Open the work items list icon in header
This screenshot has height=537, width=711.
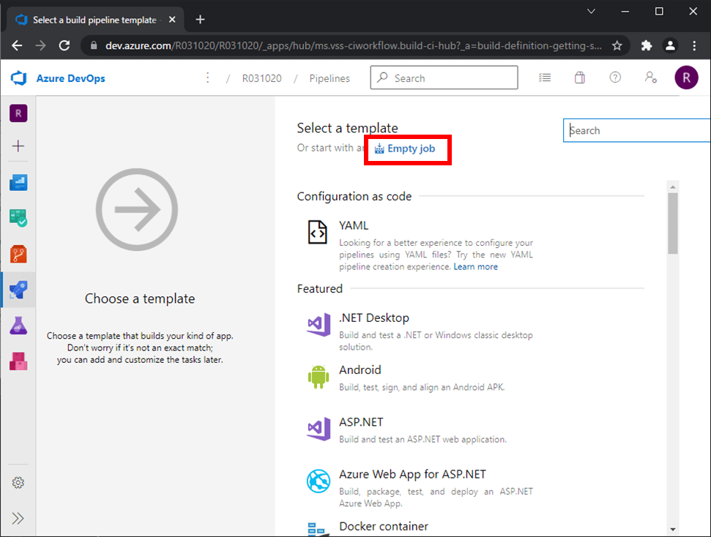tap(545, 78)
